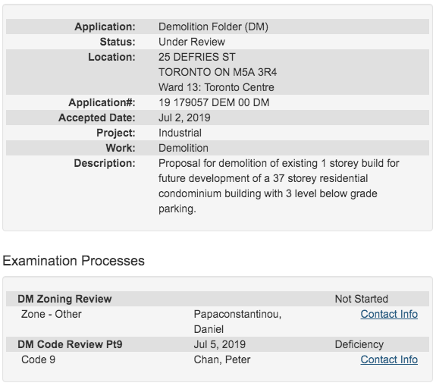Click the description paragraph starting 'Proposal for demolition'

pyautogui.click(x=279, y=186)
